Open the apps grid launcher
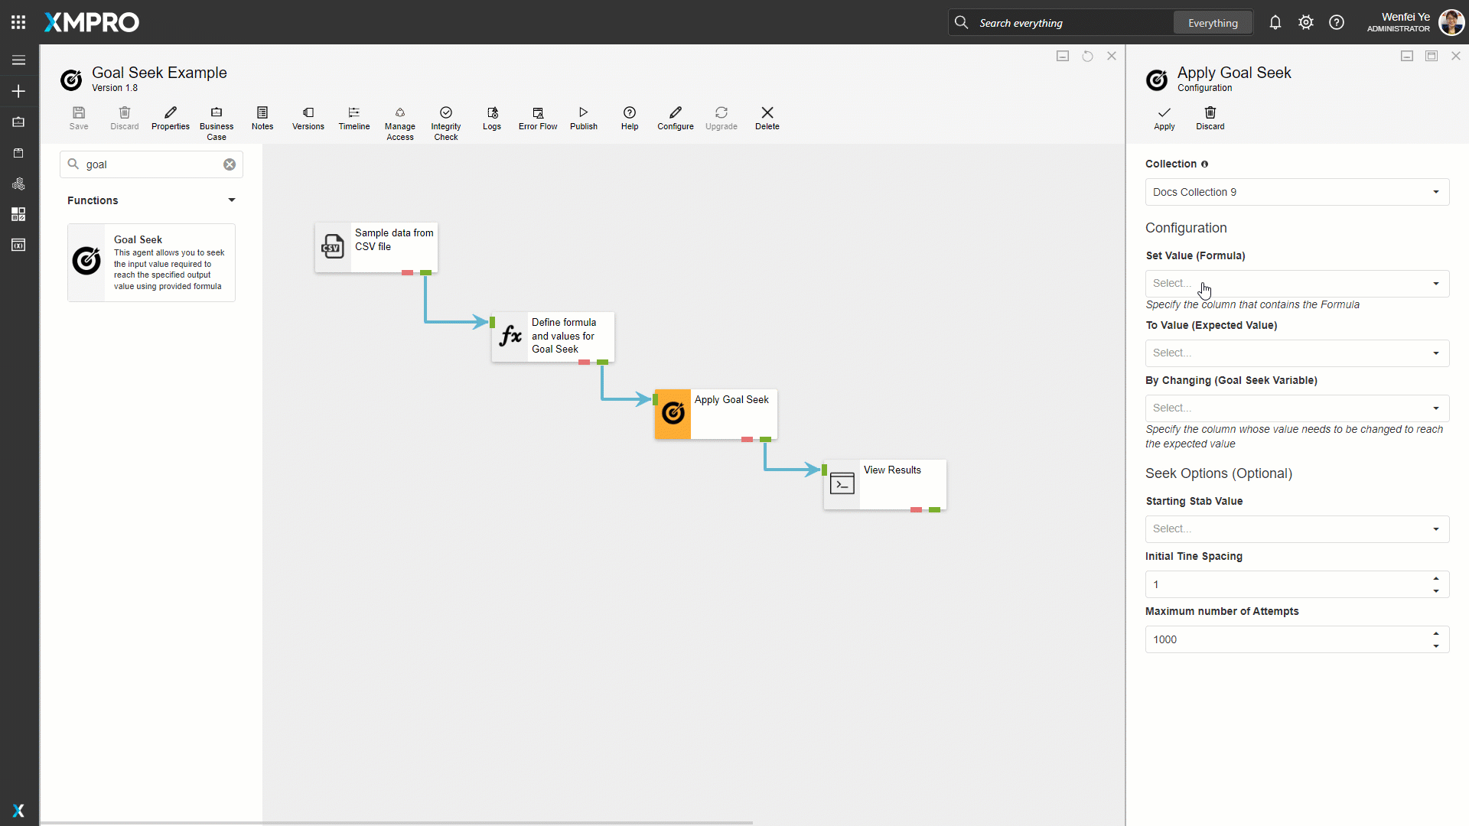 18,22
